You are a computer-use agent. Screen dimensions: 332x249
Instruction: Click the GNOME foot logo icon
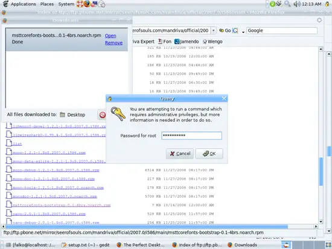(x=5, y=4)
